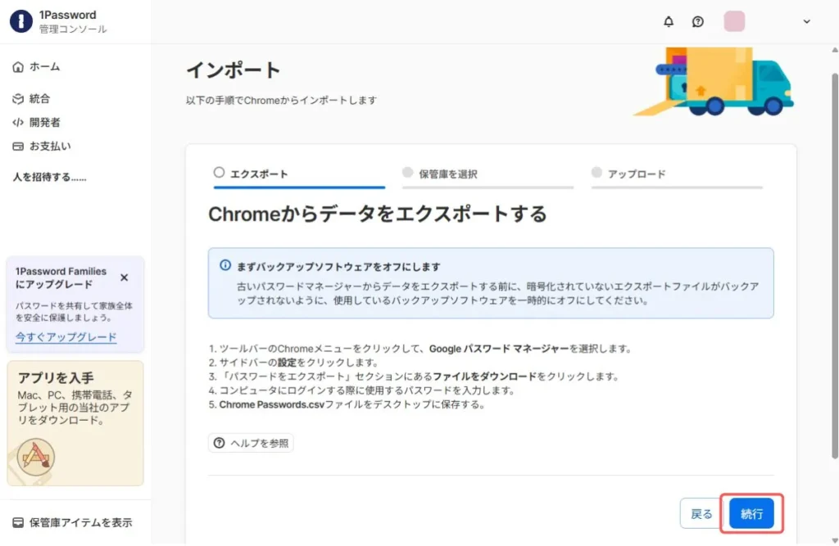Click the 統合 integrations box icon

click(x=18, y=99)
